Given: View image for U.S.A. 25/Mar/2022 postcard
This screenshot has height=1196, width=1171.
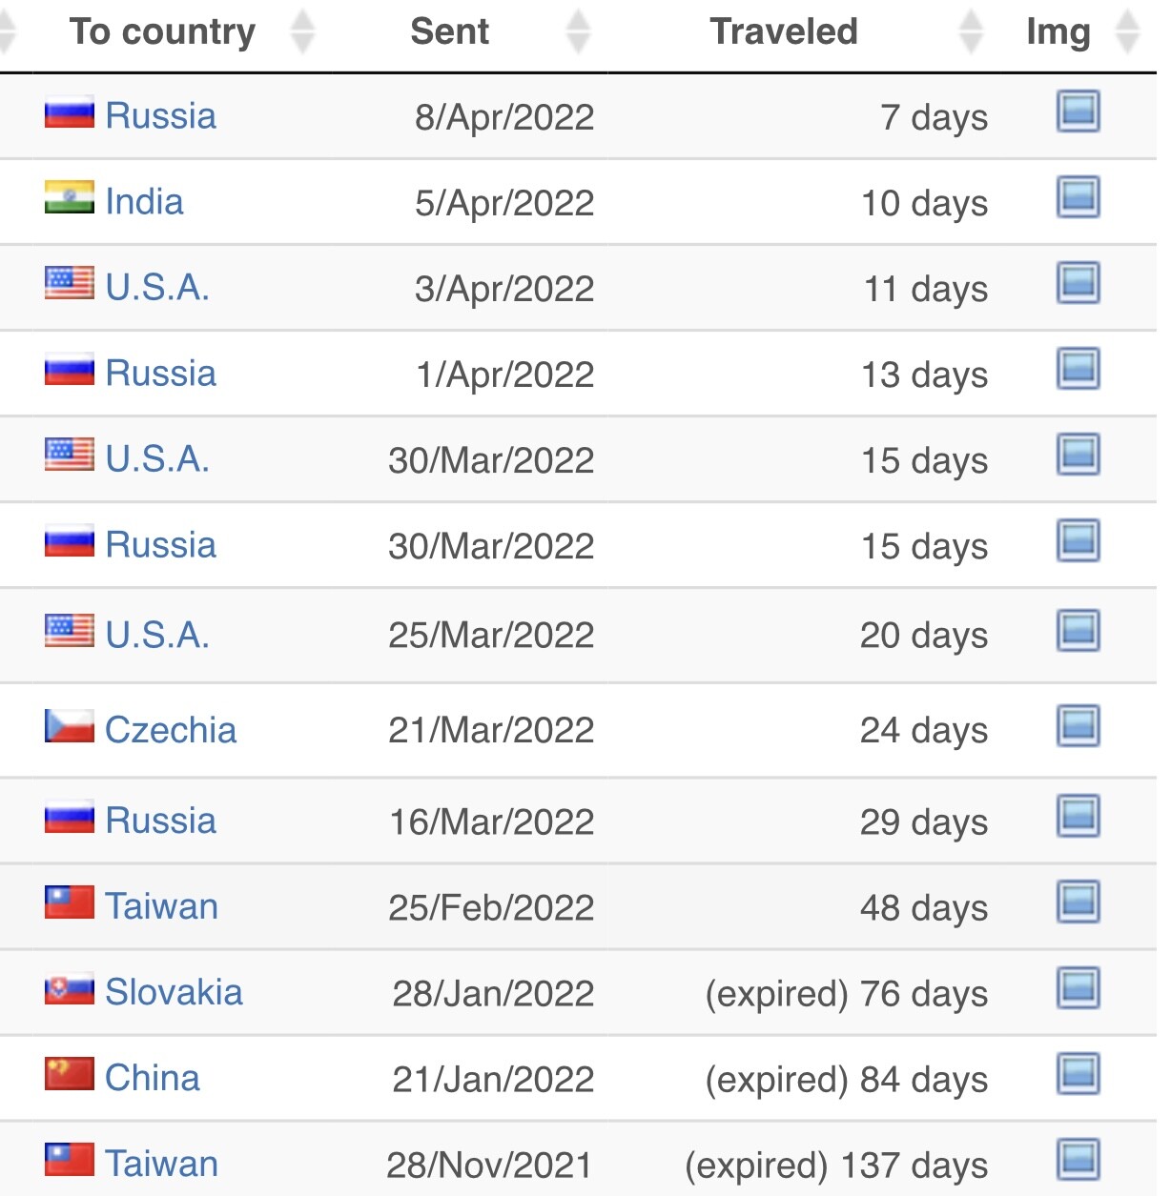Looking at the screenshot, I should click(x=1079, y=631).
